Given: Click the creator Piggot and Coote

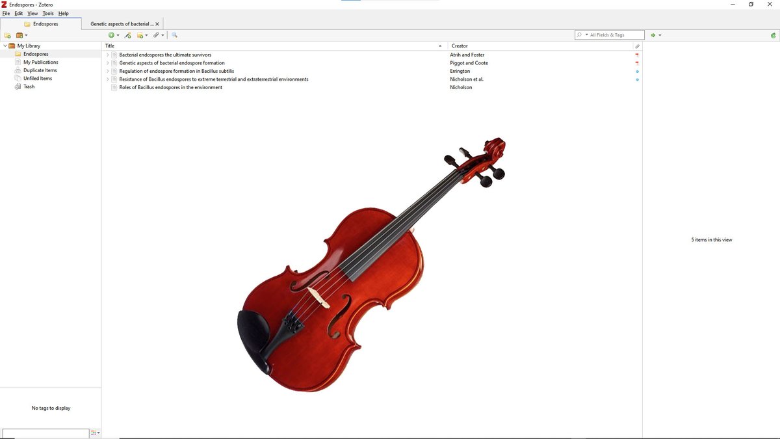Looking at the screenshot, I should coord(469,63).
